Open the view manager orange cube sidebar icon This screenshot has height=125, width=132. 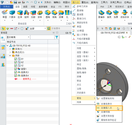coord(3,48)
